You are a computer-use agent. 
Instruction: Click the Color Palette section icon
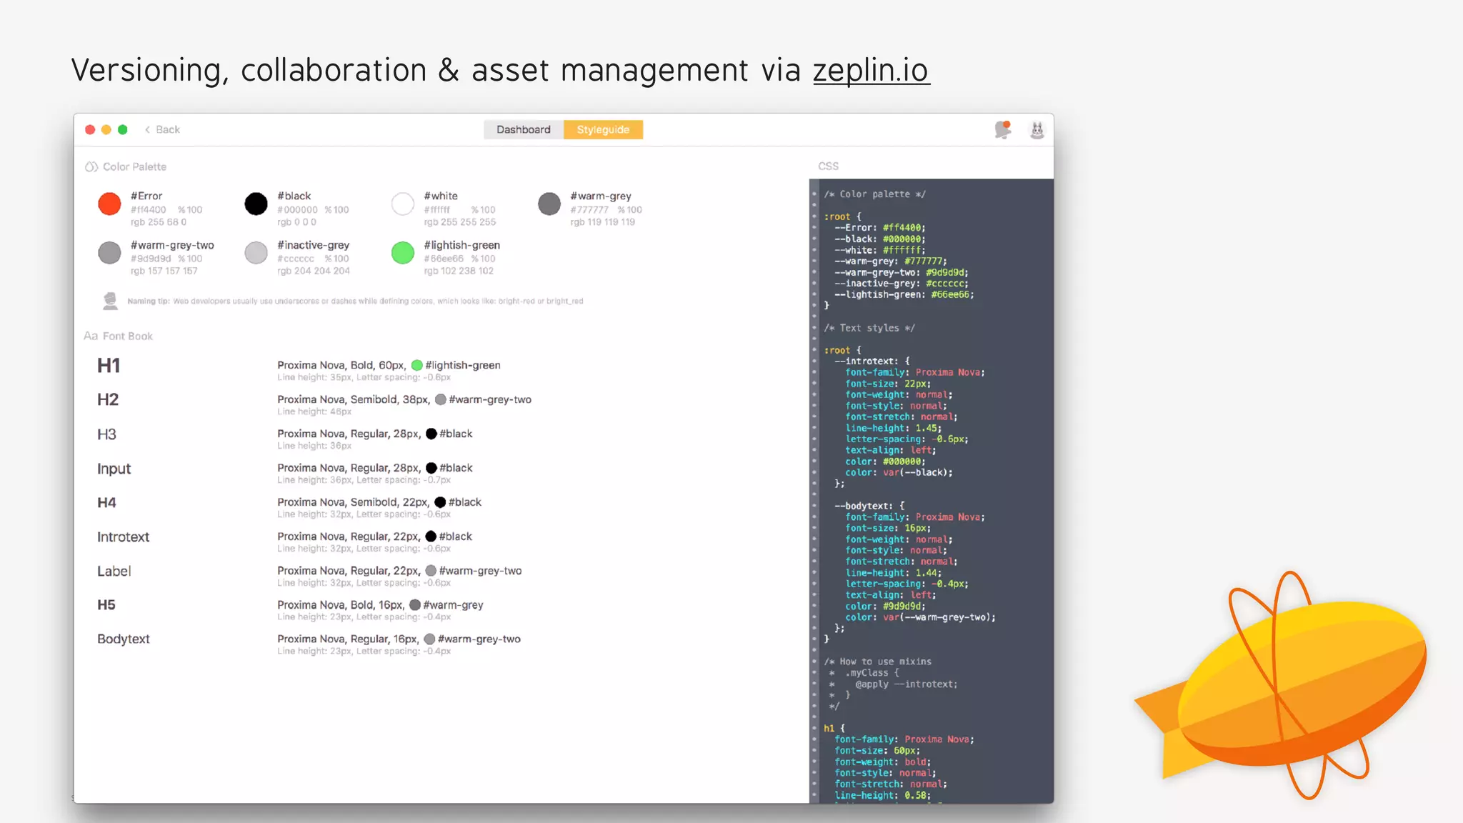point(91,166)
